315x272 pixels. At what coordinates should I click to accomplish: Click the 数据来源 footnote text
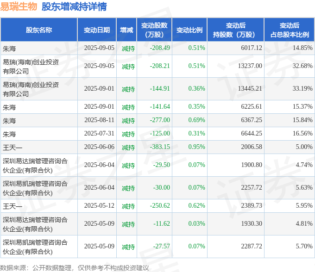point(75,268)
